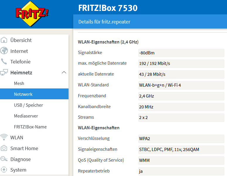Click the 'QoS (Quality of Service)' label
The width and height of the screenshot is (227, 176).
pos(101,160)
